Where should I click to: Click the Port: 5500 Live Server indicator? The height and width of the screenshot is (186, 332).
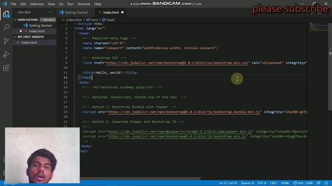(x=303, y=183)
